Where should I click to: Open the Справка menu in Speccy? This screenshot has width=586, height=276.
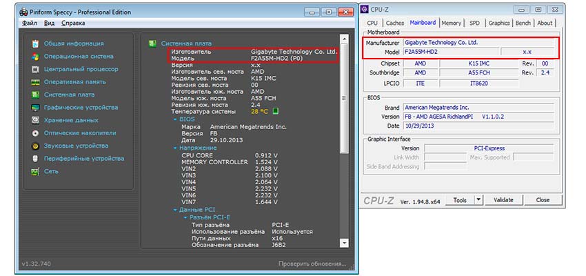[x=73, y=23]
